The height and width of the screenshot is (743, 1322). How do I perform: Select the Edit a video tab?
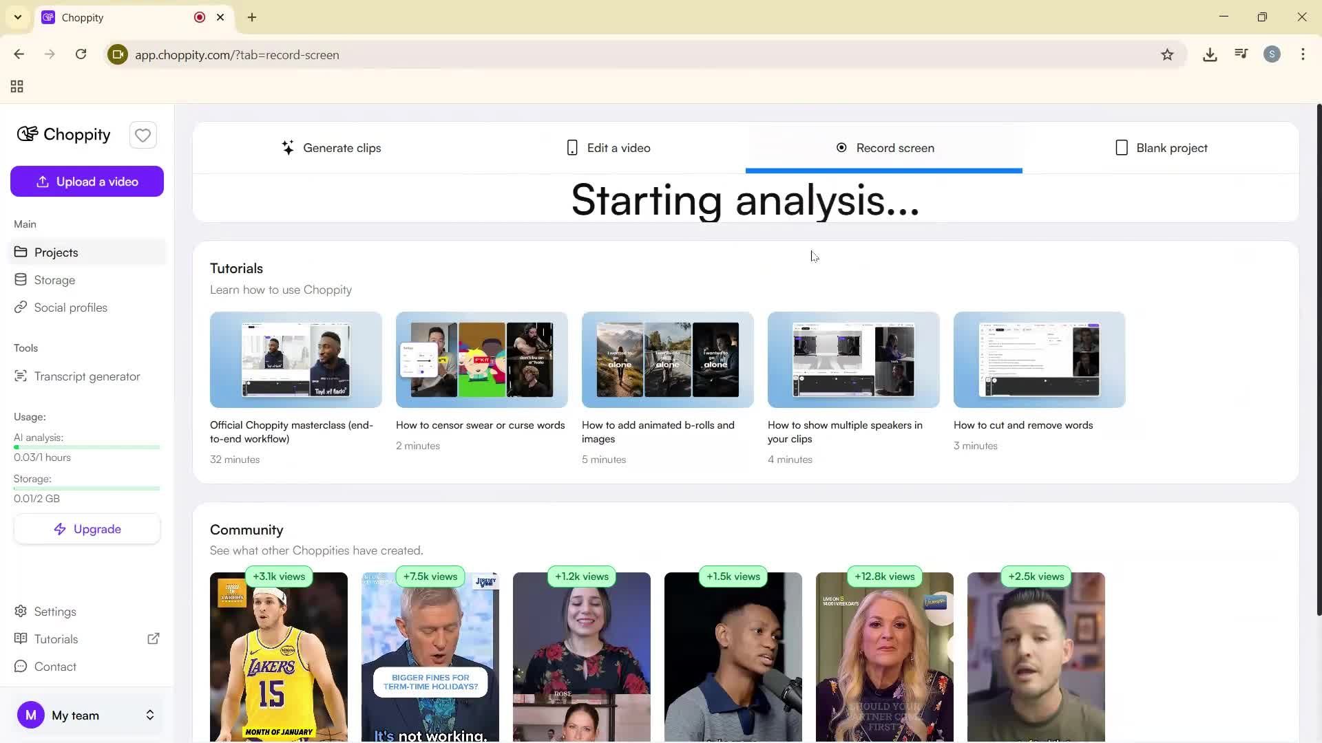pos(608,147)
